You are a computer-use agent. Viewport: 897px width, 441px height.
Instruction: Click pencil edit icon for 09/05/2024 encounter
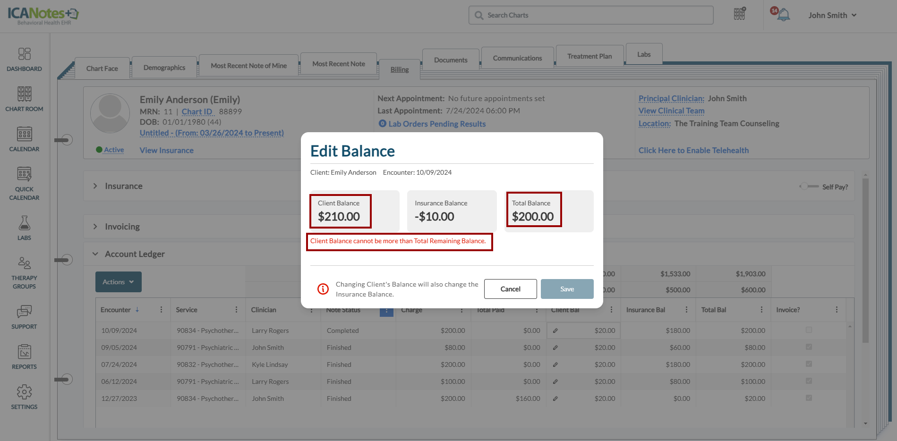(555, 348)
